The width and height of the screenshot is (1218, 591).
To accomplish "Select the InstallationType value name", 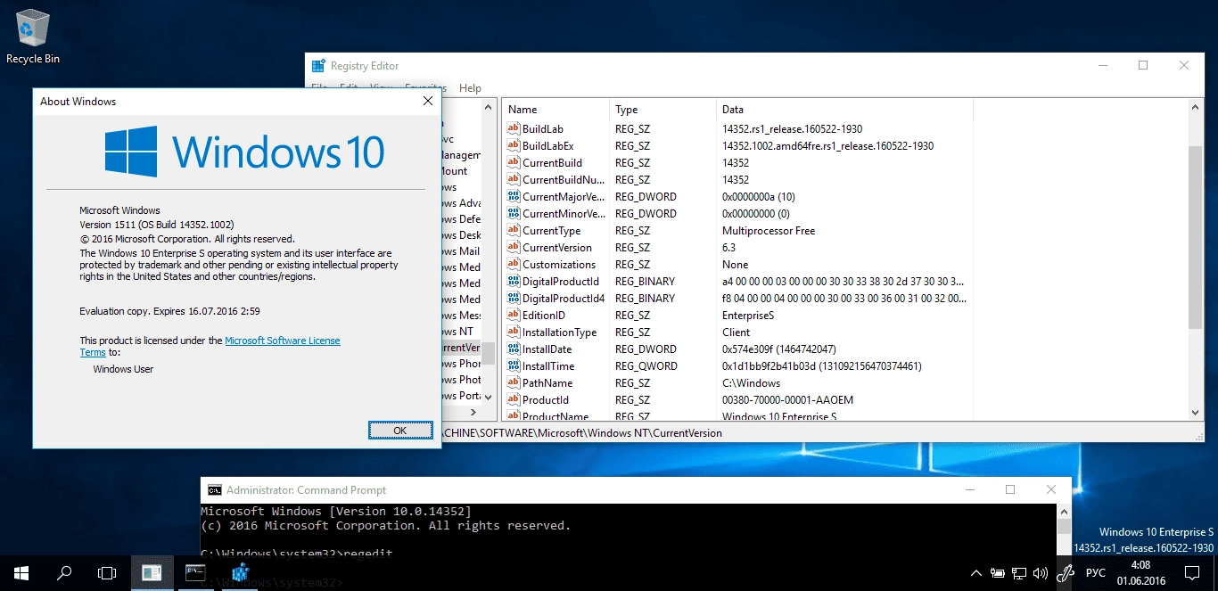I will coord(560,332).
